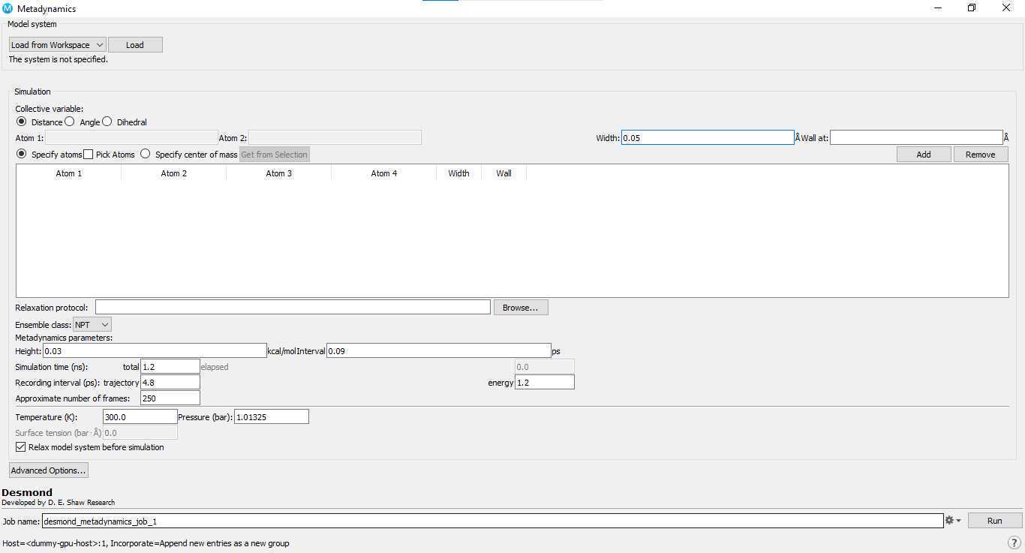Click the Remove button
Viewport: 1025px width, 553px height.
click(981, 155)
